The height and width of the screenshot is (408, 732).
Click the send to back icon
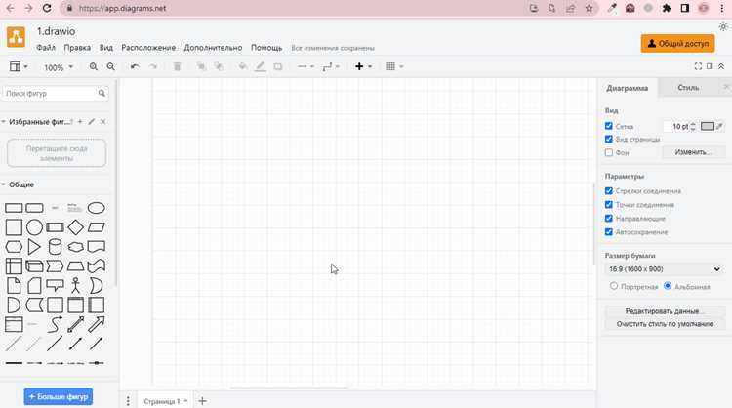click(x=219, y=66)
